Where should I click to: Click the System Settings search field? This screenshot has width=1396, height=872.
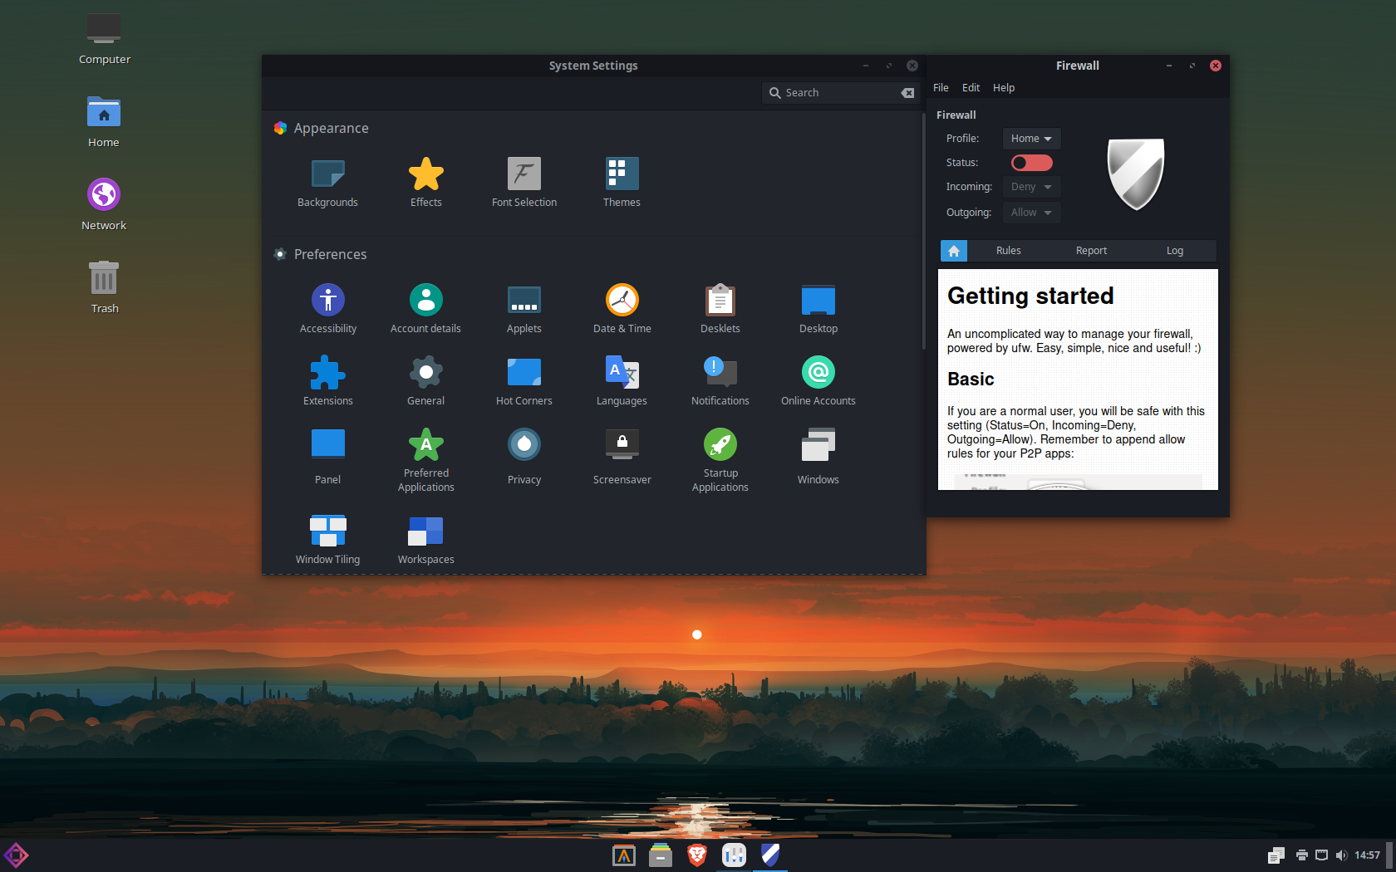[x=840, y=93]
